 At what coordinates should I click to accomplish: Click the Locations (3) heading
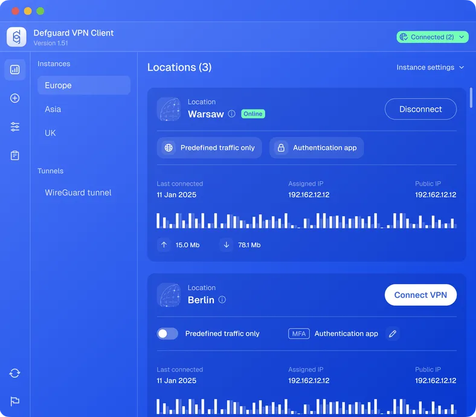179,67
